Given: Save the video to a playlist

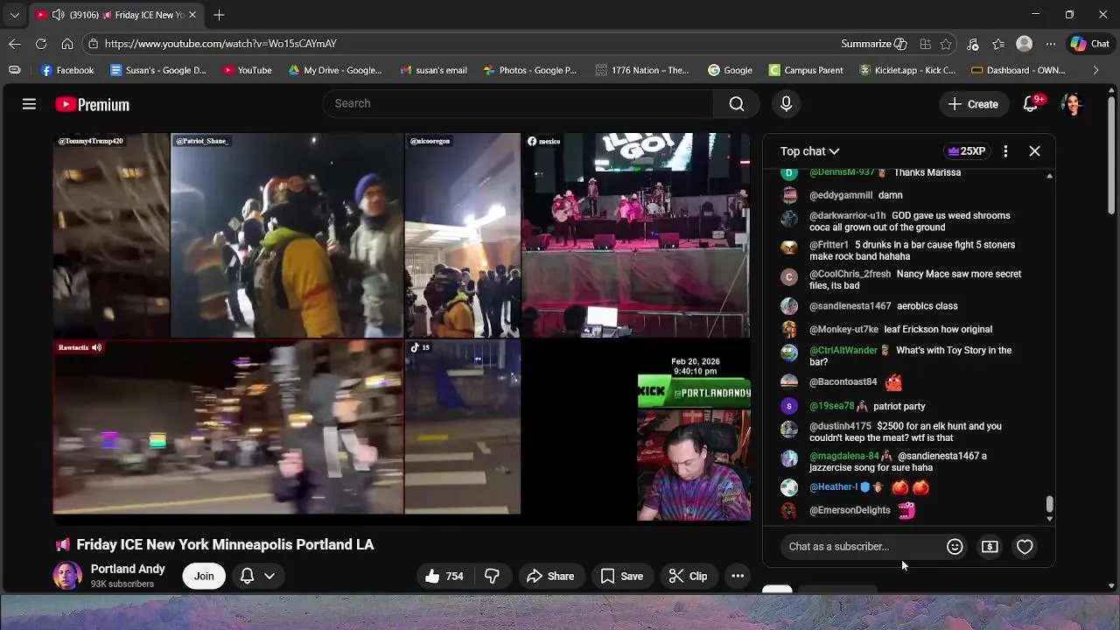Looking at the screenshot, I should [621, 576].
